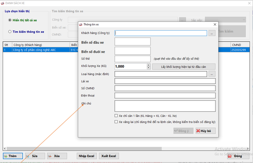
Task: Click the Đồng ý button
Action: point(183,131)
